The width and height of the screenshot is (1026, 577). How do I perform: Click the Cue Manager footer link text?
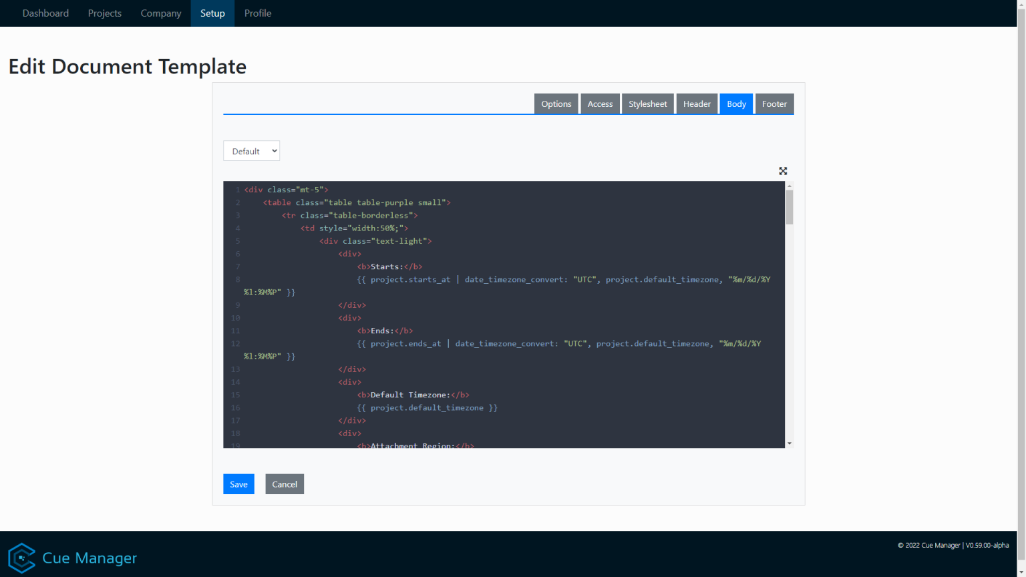pyautogui.click(x=89, y=558)
